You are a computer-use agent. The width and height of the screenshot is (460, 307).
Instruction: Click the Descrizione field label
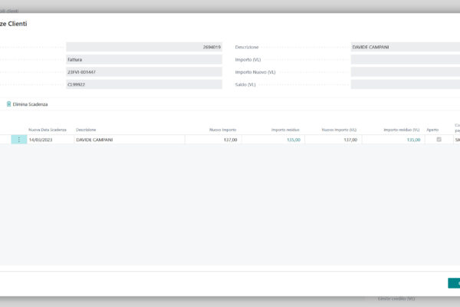click(247, 47)
